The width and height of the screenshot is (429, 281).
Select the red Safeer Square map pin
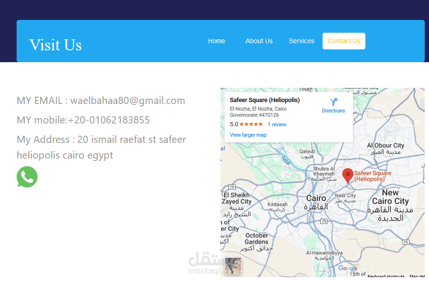click(347, 176)
